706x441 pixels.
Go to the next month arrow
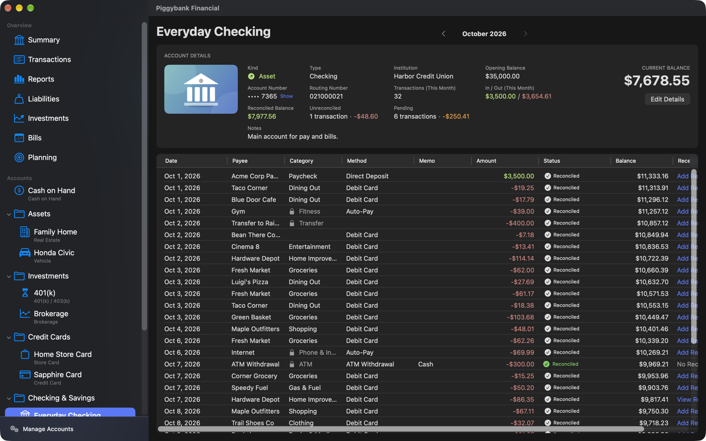point(525,34)
